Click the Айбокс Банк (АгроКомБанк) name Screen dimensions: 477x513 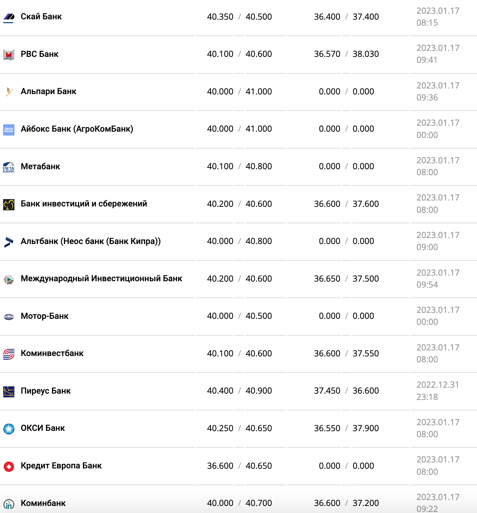tap(77, 129)
